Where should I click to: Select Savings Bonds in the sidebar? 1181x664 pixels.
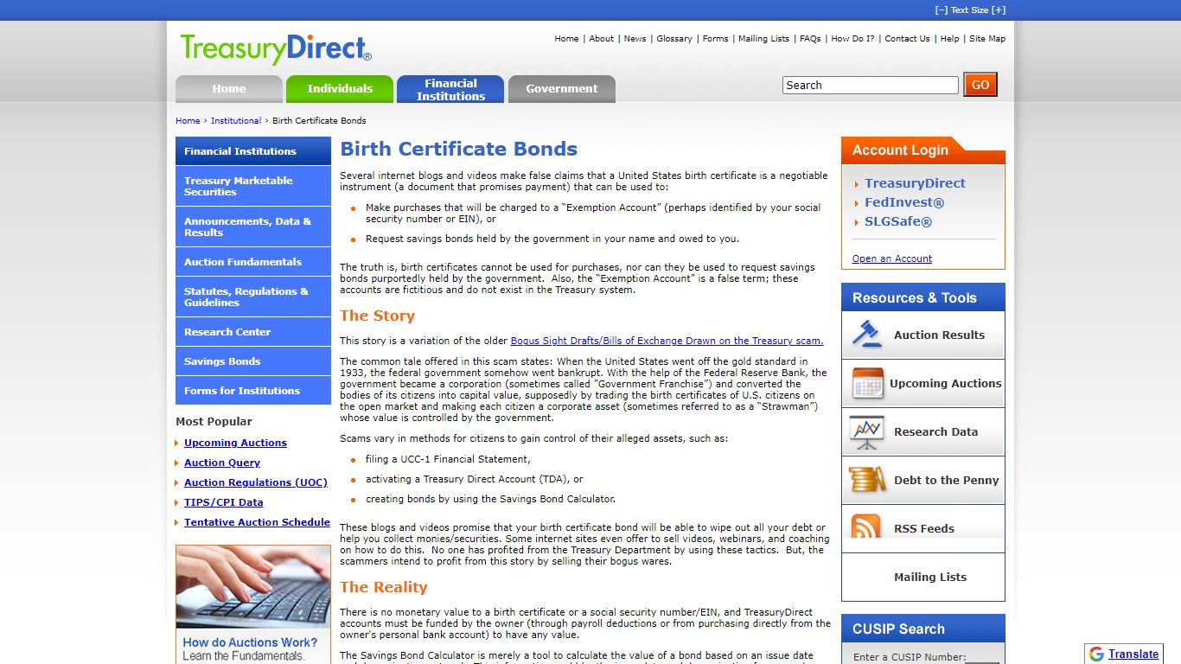pyautogui.click(x=253, y=361)
